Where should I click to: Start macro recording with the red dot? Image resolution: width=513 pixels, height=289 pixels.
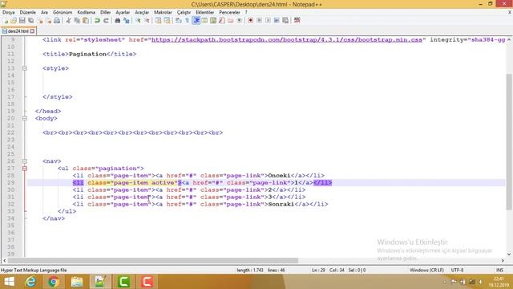point(250,20)
